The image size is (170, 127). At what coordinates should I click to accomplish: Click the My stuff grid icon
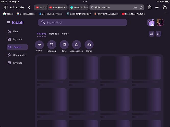pos(9,39)
